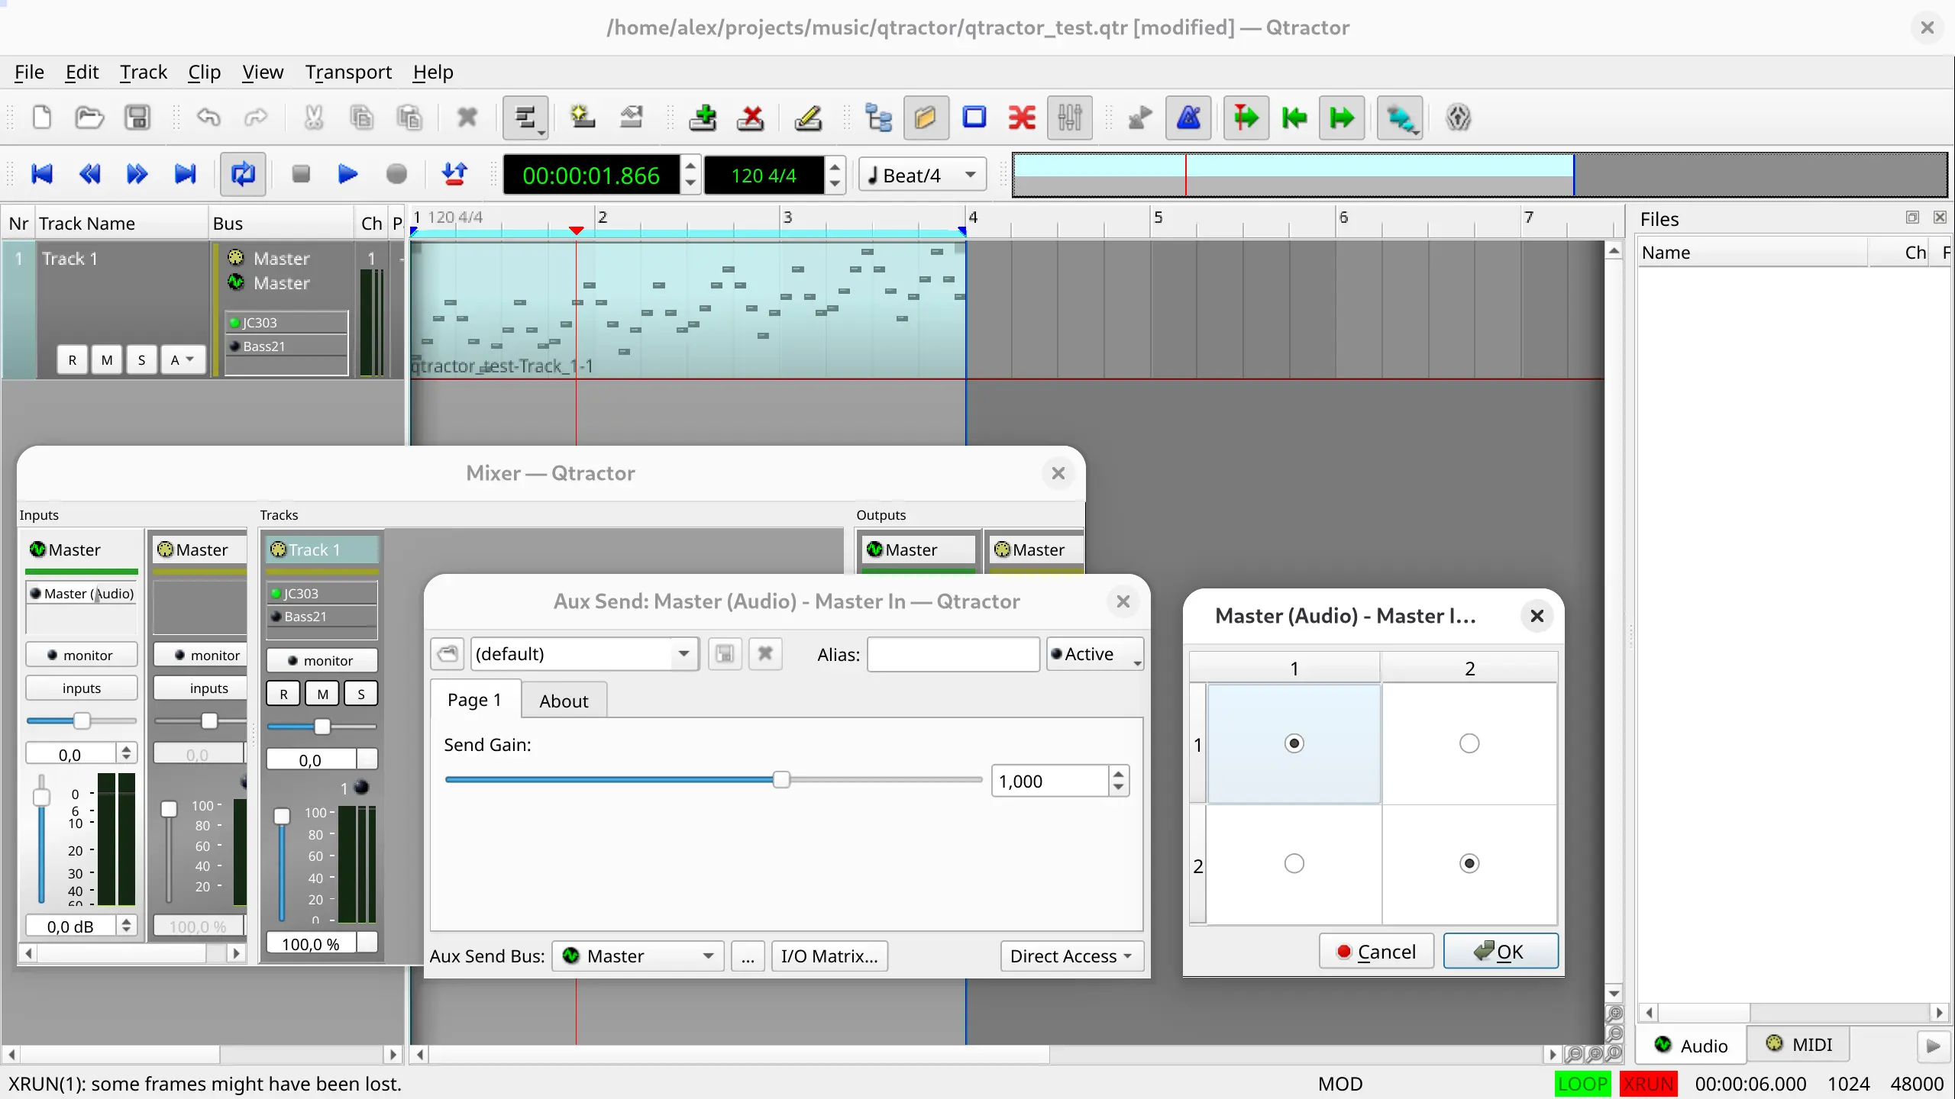This screenshot has width=1955, height=1099.
Task: Open the (default) preset dropdown
Action: click(x=585, y=654)
